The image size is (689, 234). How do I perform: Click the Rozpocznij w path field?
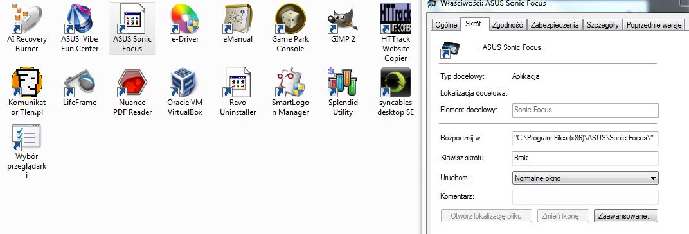pos(586,138)
